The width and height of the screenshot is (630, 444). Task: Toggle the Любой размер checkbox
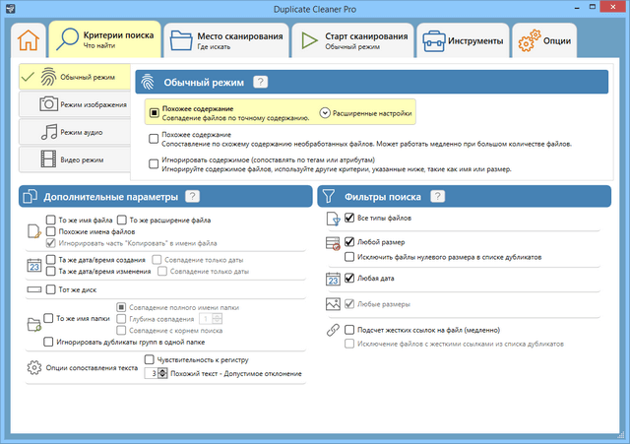click(349, 241)
